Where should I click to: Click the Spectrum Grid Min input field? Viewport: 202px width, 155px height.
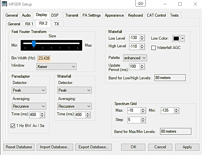167,110
